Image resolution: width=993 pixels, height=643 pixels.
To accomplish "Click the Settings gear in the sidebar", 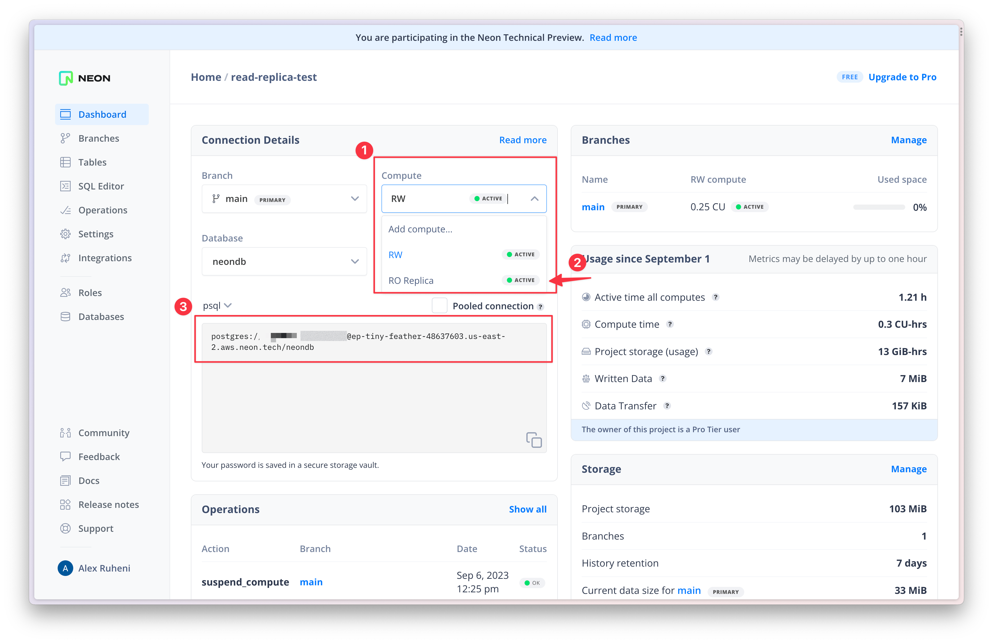I will pyautogui.click(x=65, y=234).
